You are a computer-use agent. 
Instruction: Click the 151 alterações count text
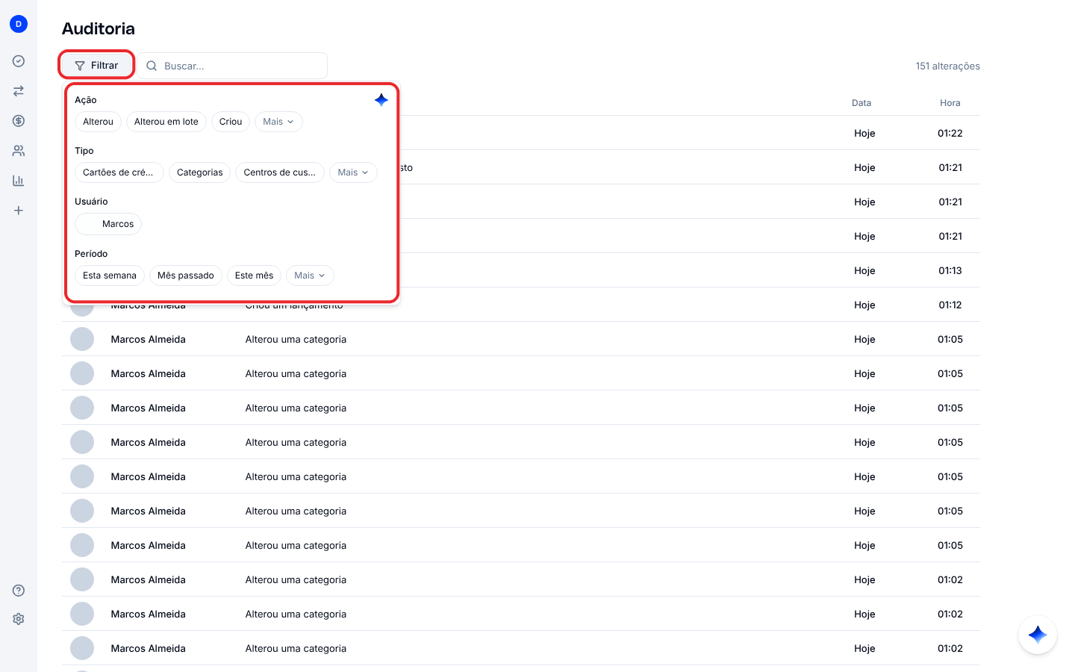[x=948, y=66]
